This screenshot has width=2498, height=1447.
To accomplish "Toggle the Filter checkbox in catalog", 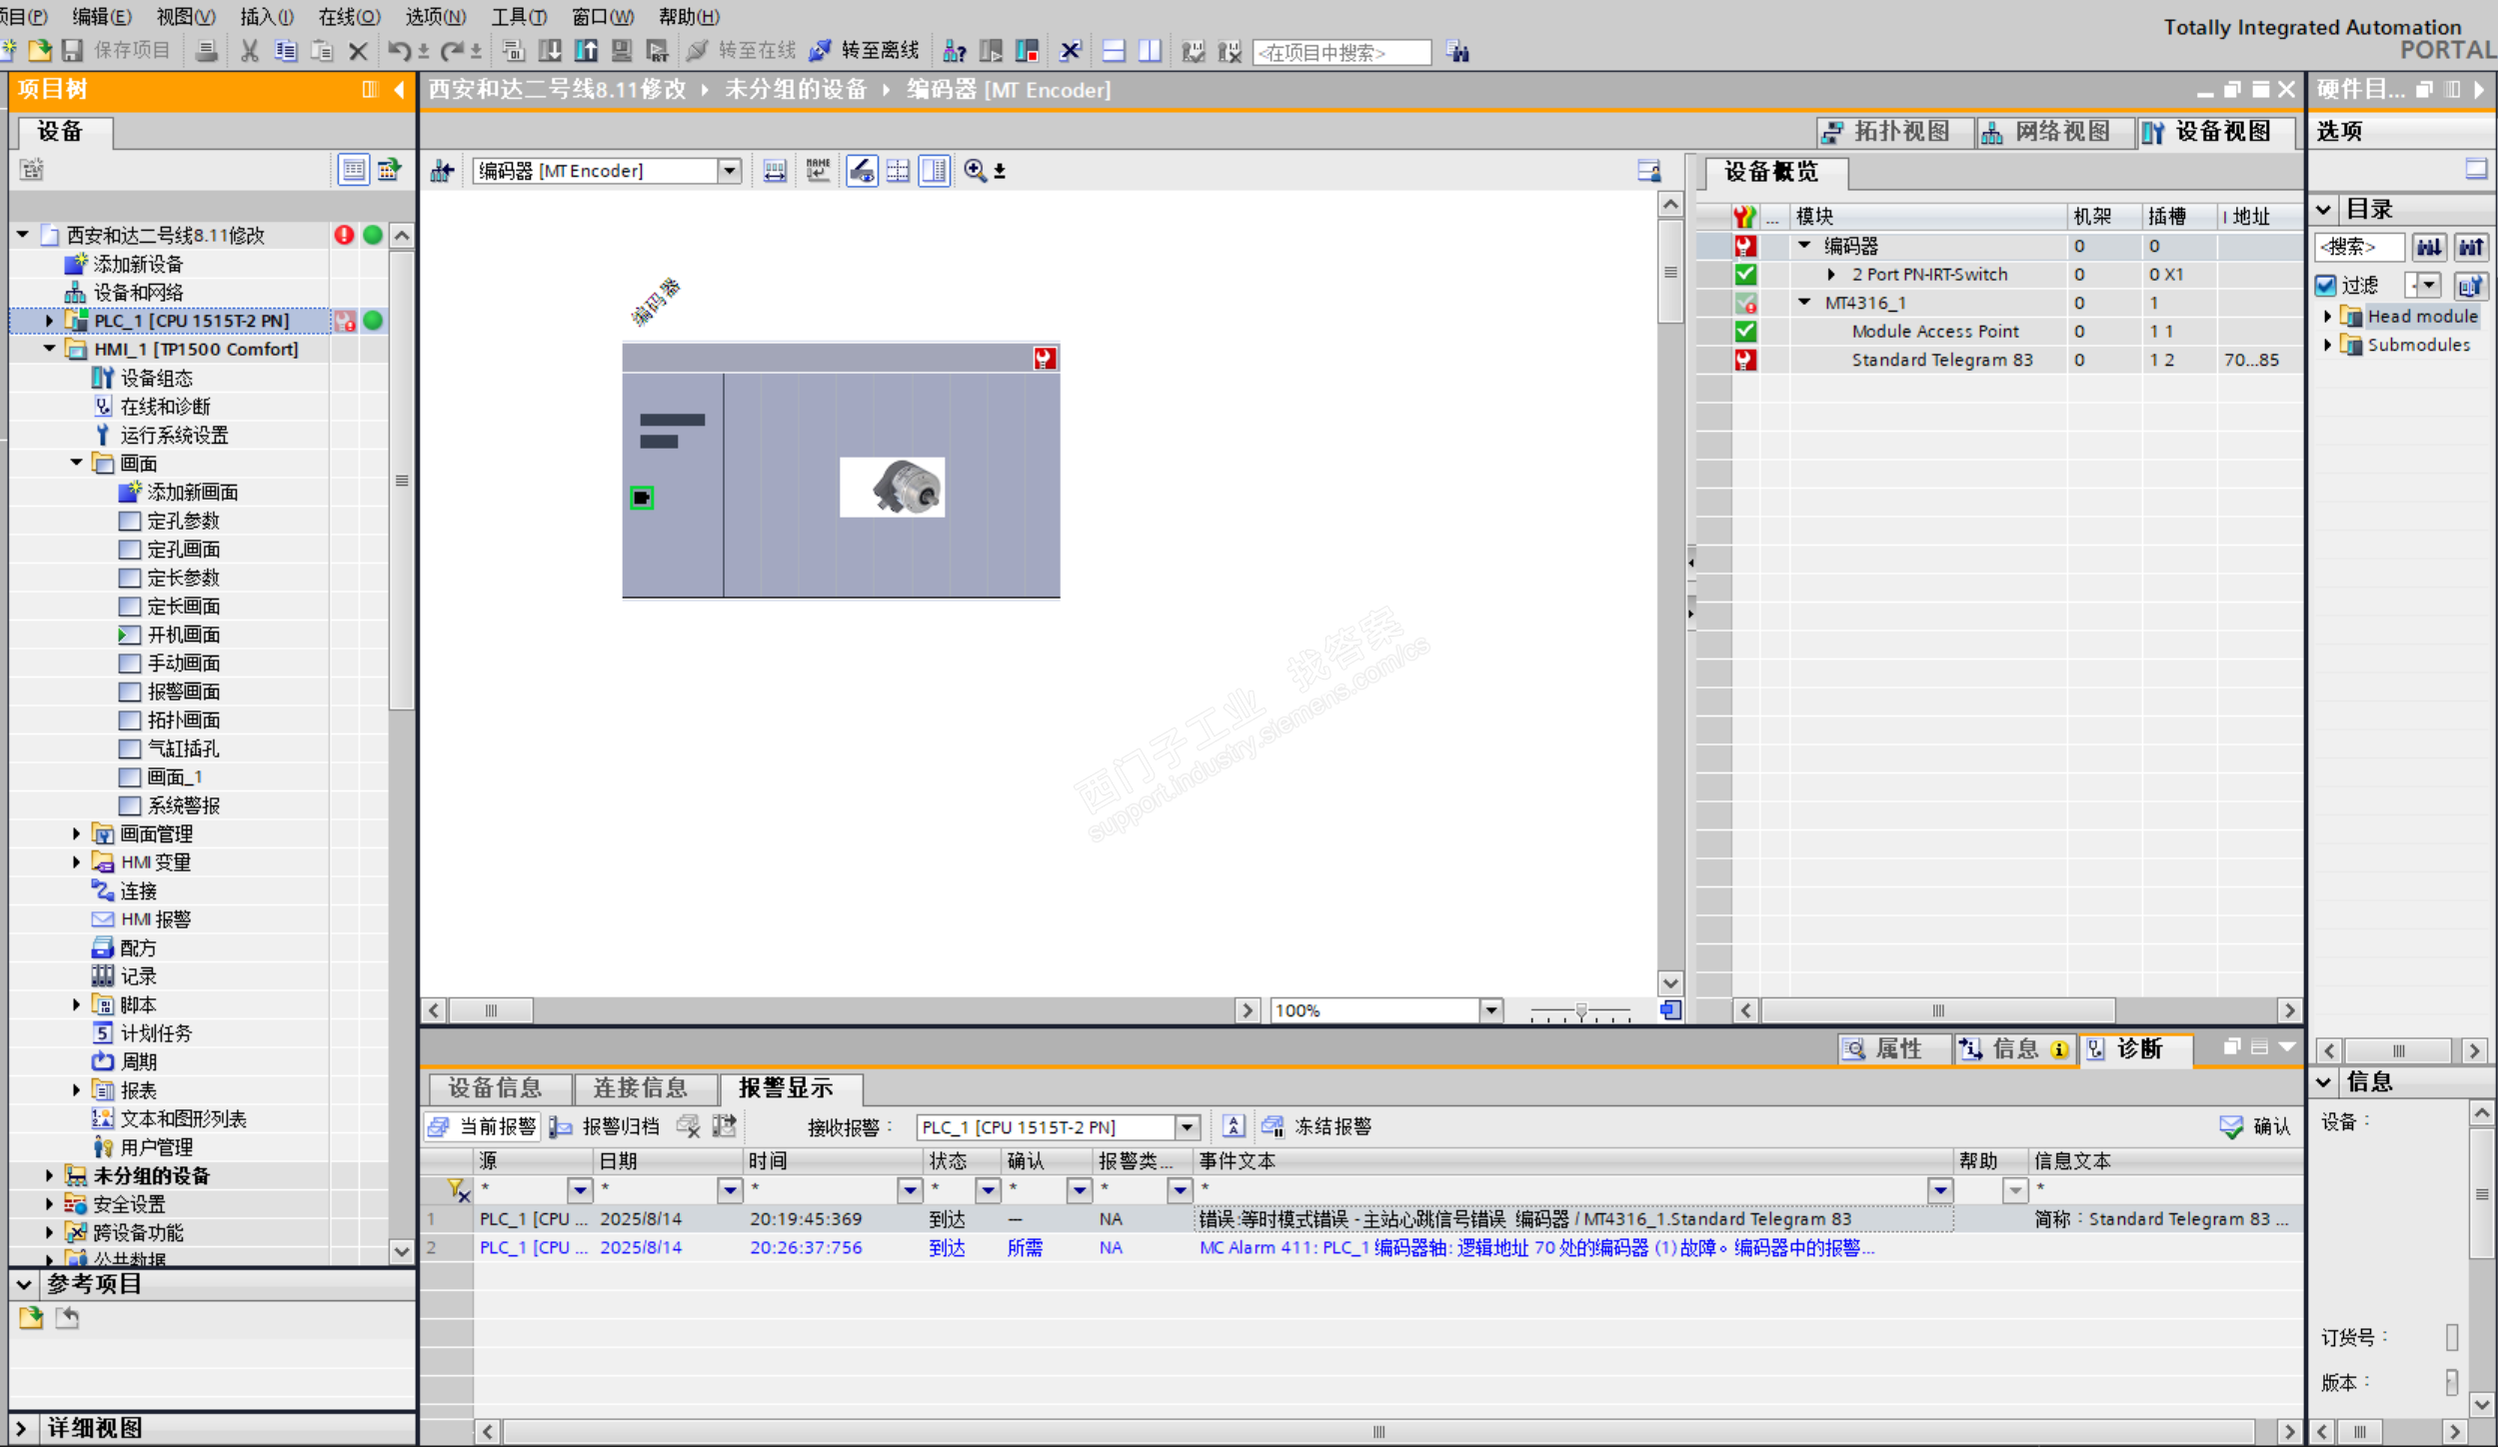I will (2325, 286).
